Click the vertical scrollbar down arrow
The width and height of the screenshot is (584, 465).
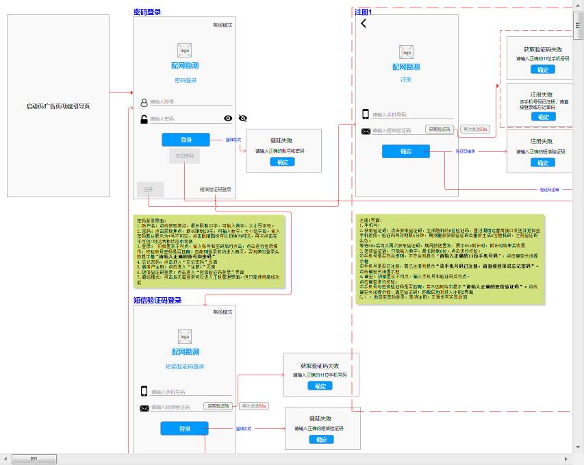(579, 447)
